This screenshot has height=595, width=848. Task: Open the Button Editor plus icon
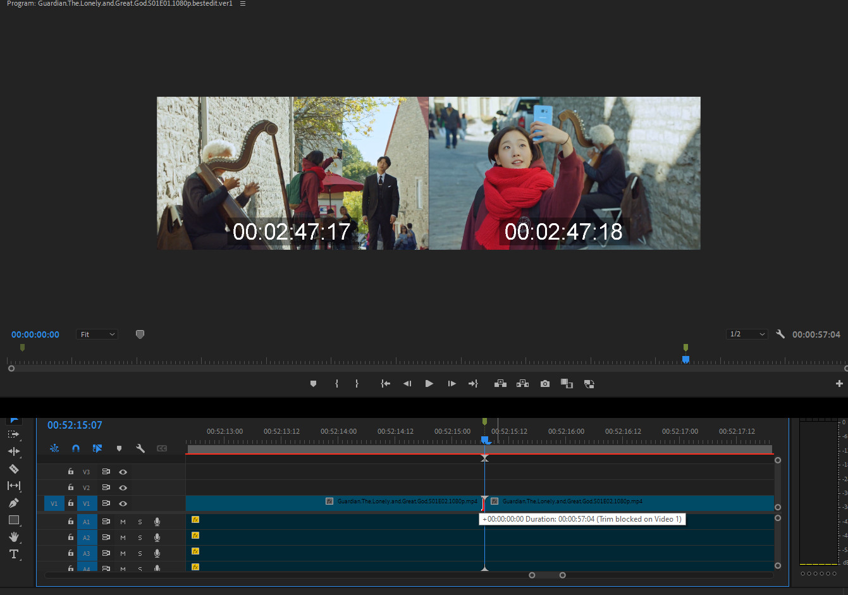(x=839, y=384)
